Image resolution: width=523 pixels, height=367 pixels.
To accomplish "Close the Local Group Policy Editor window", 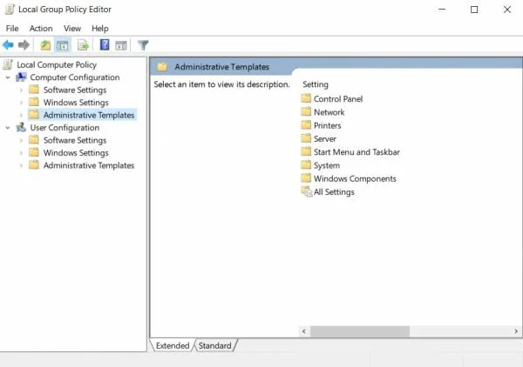I will 507,10.
